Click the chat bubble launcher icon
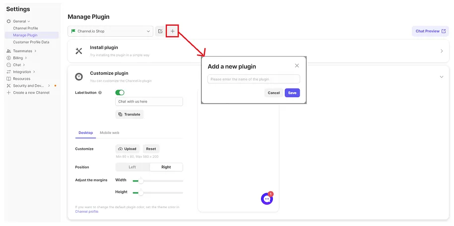Image resolution: width=454 pixels, height=226 pixels. pyautogui.click(x=267, y=199)
